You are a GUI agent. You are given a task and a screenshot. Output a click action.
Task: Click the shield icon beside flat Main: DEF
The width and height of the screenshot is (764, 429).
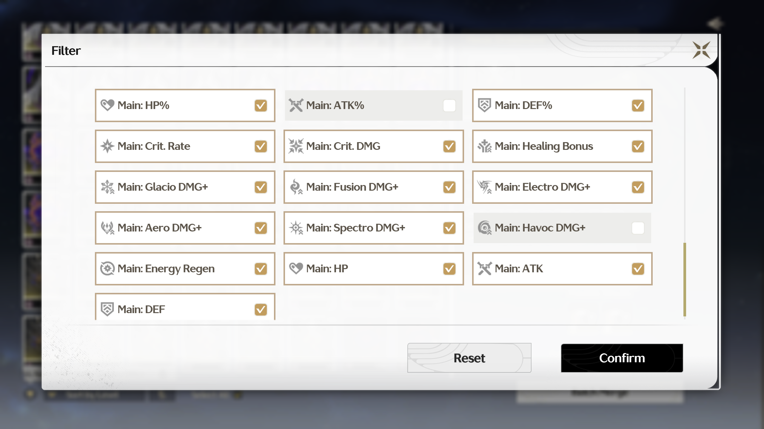click(x=107, y=309)
